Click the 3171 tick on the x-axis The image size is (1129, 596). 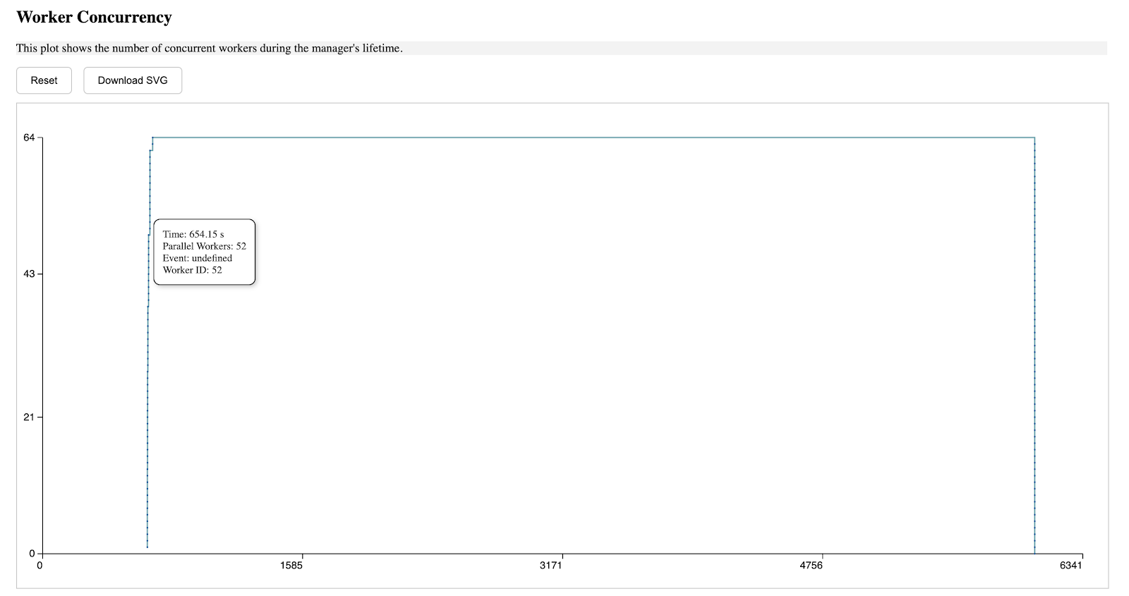tap(551, 565)
